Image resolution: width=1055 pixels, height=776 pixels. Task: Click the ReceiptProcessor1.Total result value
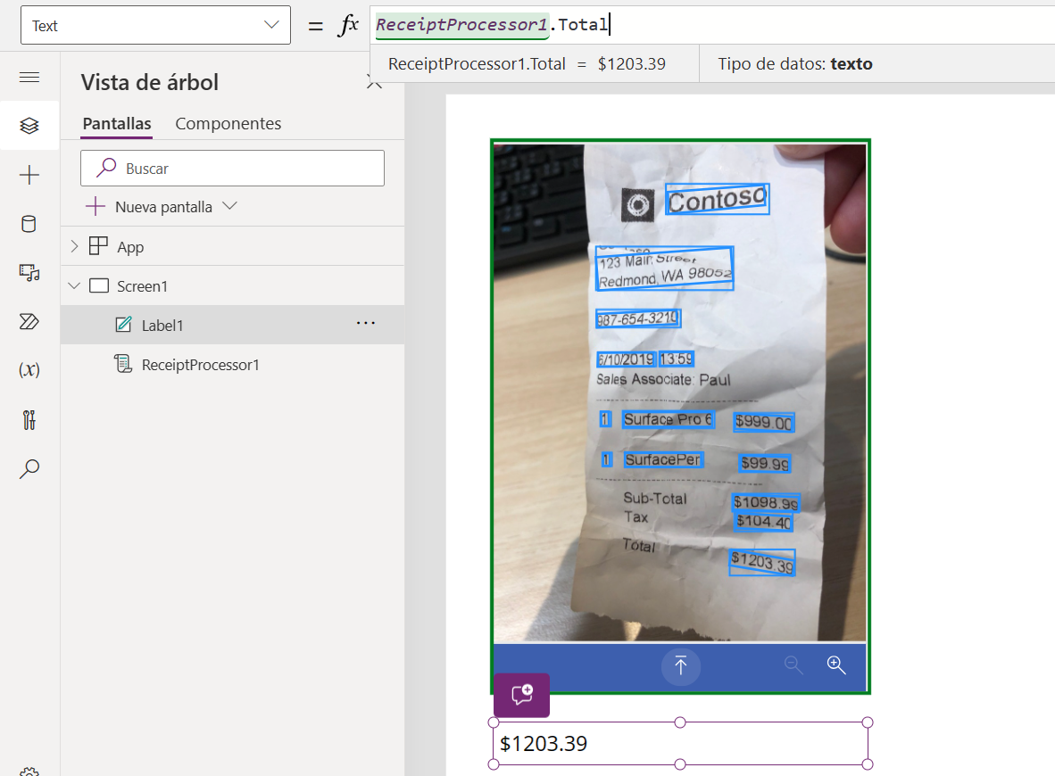(x=631, y=64)
